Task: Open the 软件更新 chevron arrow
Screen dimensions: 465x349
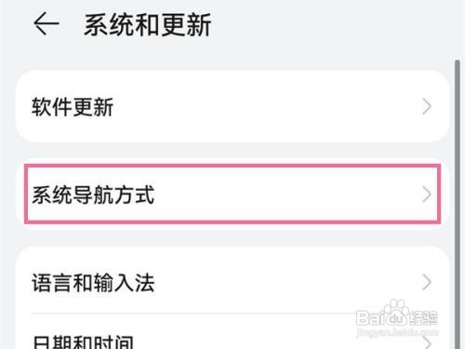Action: (x=427, y=107)
